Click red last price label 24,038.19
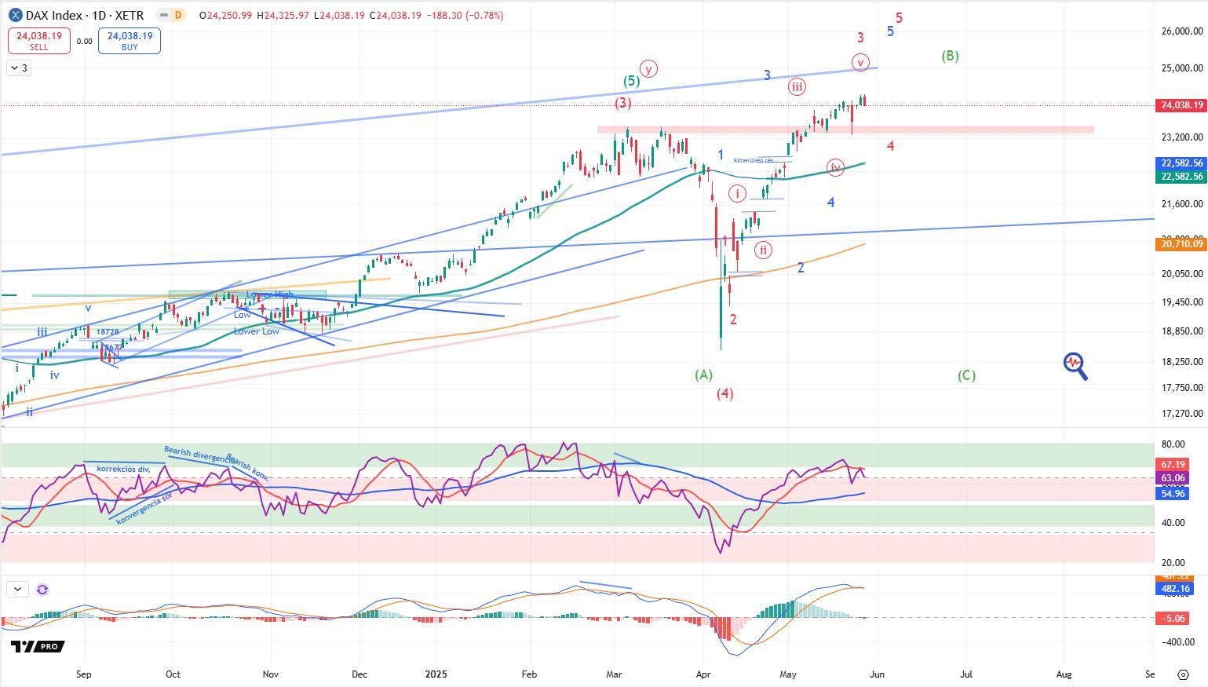 pos(1181,105)
